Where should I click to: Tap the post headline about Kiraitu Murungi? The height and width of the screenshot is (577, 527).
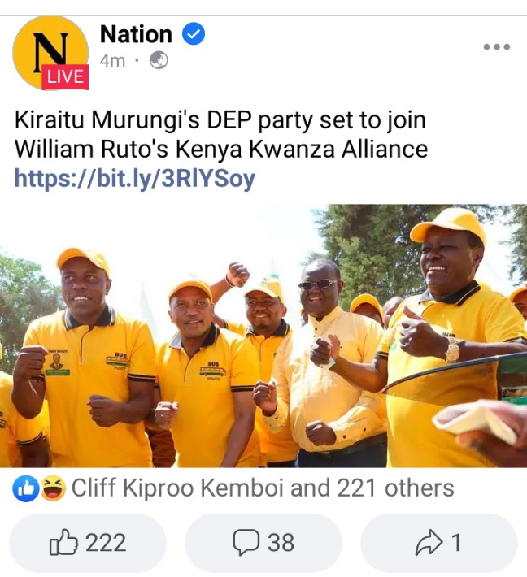pyautogui.click(x=221, y=135)
